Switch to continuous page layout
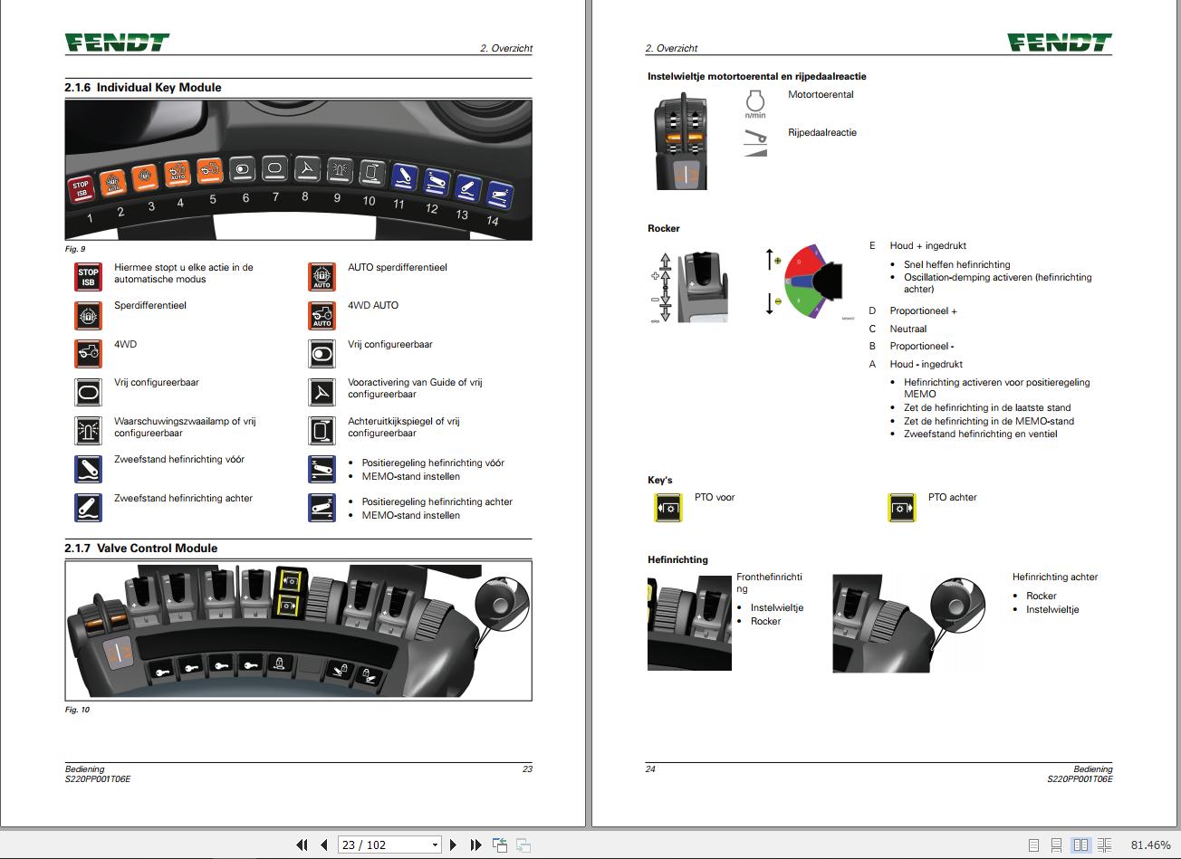 [1057, 845]
